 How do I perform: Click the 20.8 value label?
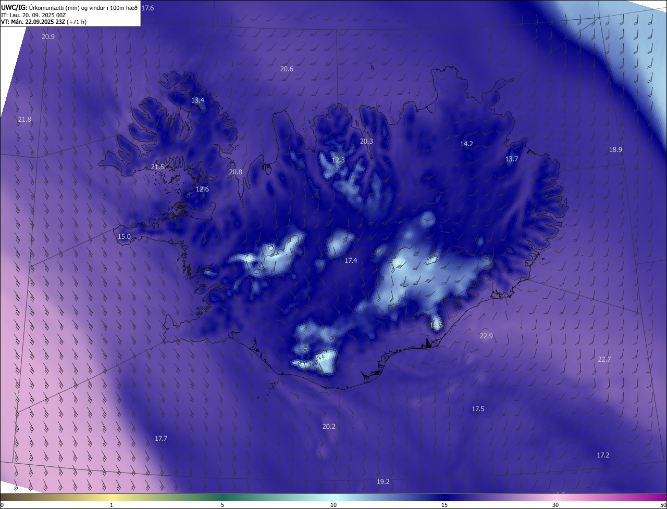pos(236,172)
